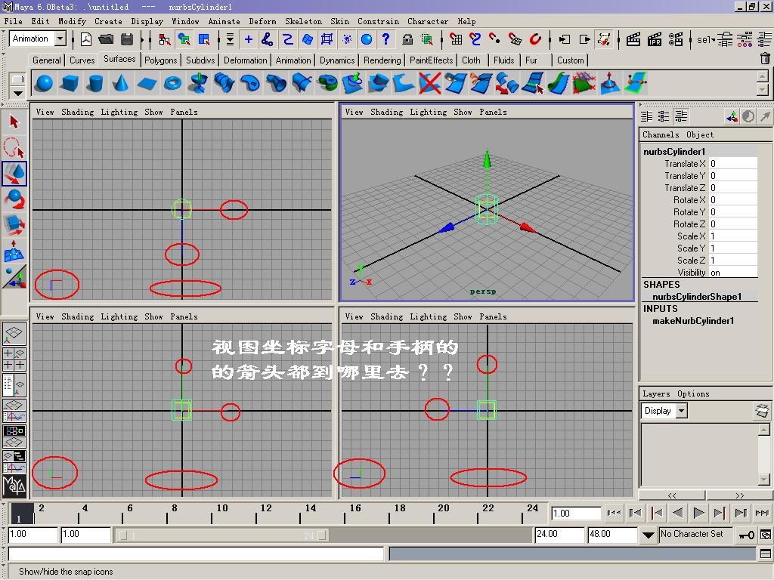Click the open scene folder icon
774x580 pixels.
tap(106, 39)
